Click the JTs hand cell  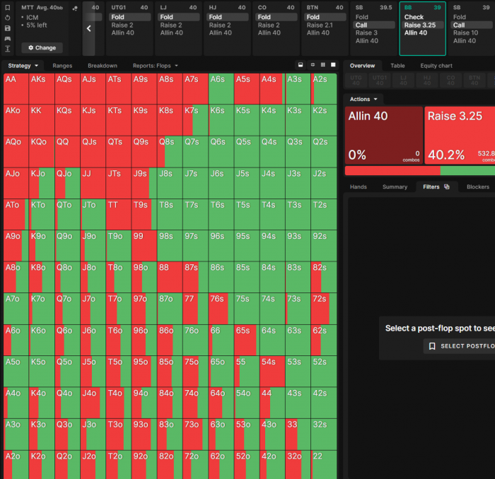pyautogui.click(x=118, y=183)
